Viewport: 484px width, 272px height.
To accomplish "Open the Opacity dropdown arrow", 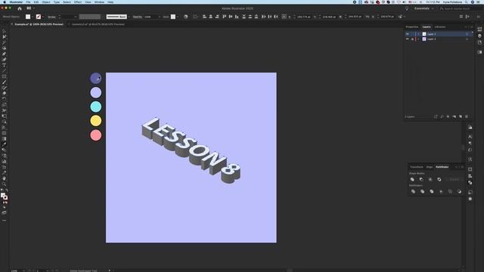I will click(160, 17).
